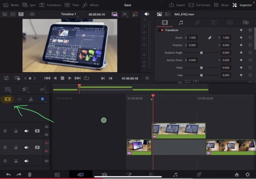Select the razor scissors cut tool
This screenshot has height=179, width=256.
click(31, 99)
